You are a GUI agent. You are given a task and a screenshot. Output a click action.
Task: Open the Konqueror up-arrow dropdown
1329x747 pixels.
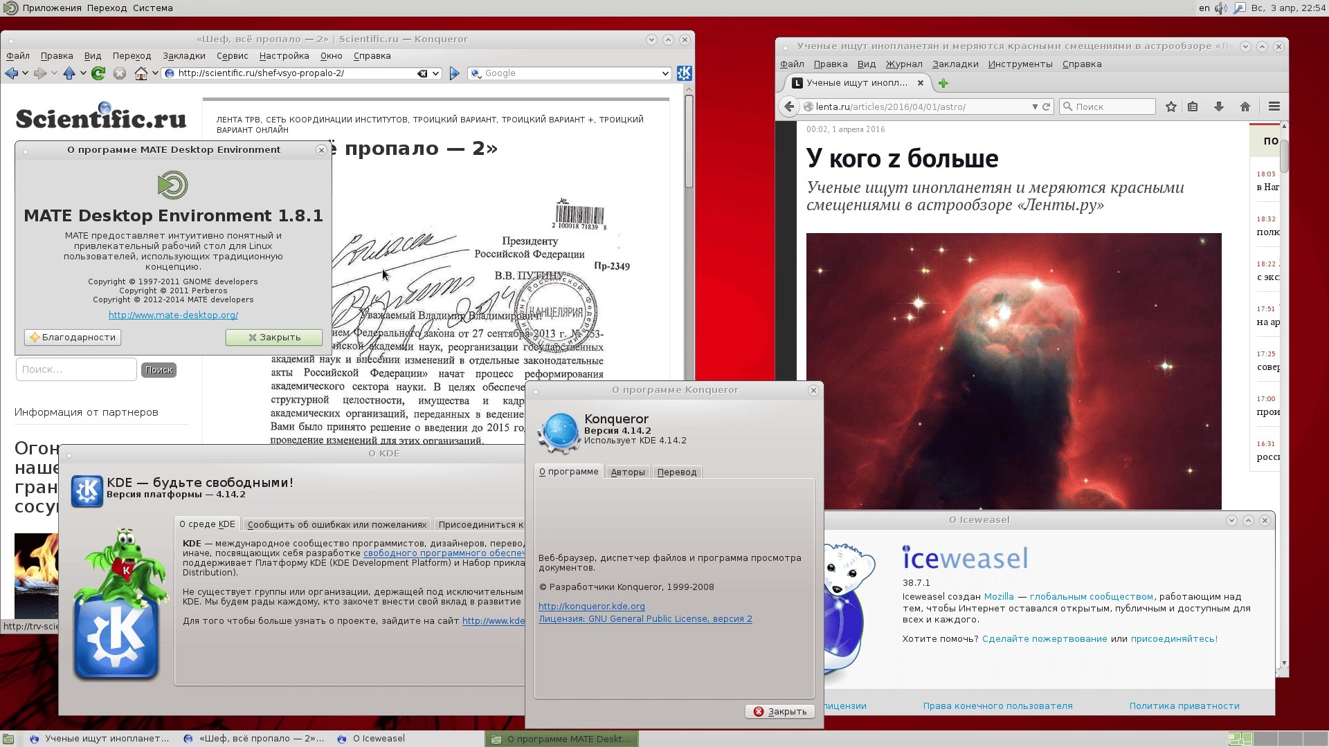tap(83, 73)
